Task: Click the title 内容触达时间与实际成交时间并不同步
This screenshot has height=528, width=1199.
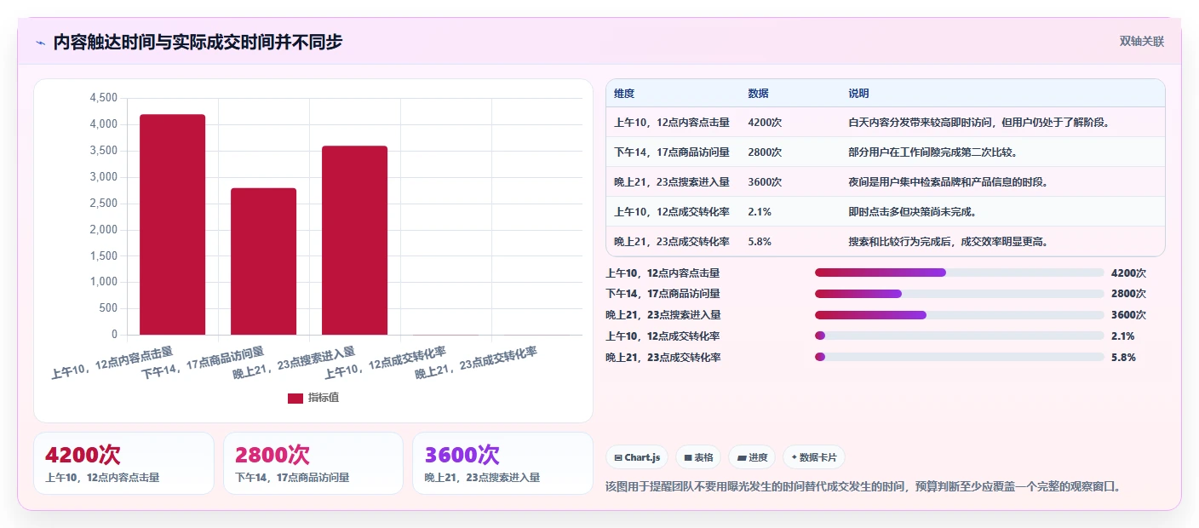Action: tap(198, 42)
